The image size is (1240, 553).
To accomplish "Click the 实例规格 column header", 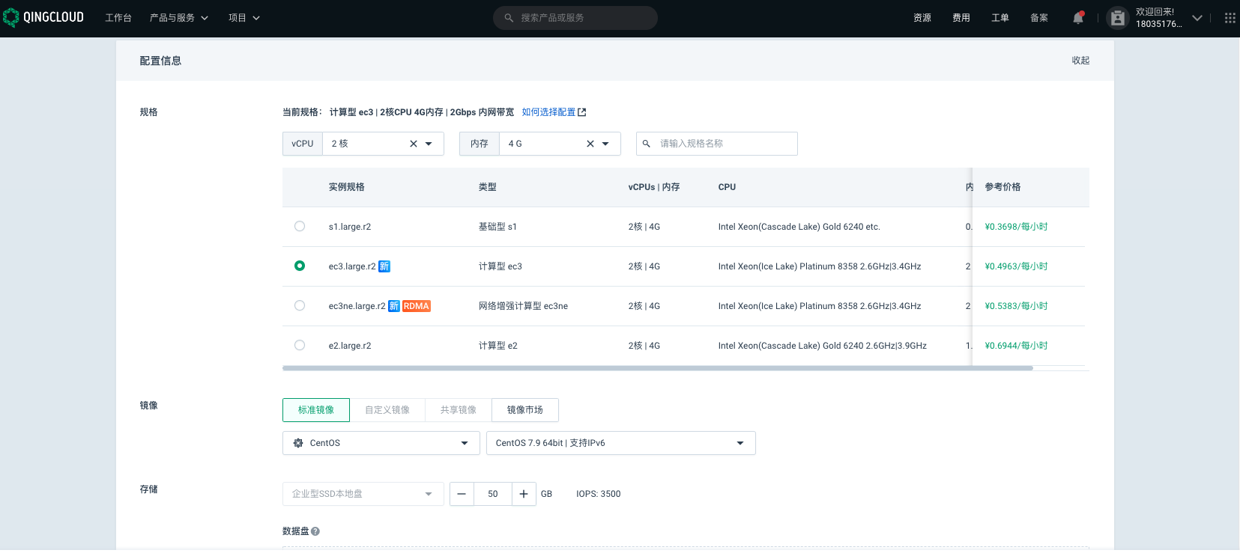I will [x=347, y=187].
